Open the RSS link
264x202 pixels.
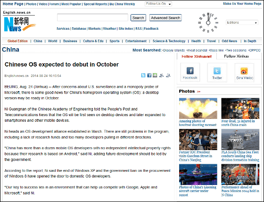pyautogui.click(x=139, y=29)
